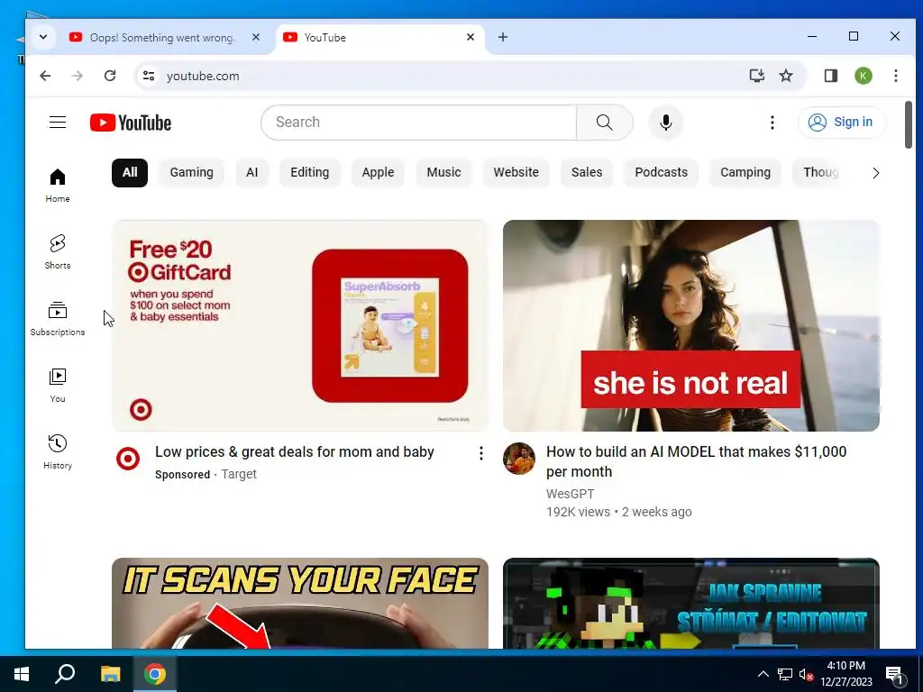Close the YouTube tab
The image size is (923, 692).
tap(471, 37)
